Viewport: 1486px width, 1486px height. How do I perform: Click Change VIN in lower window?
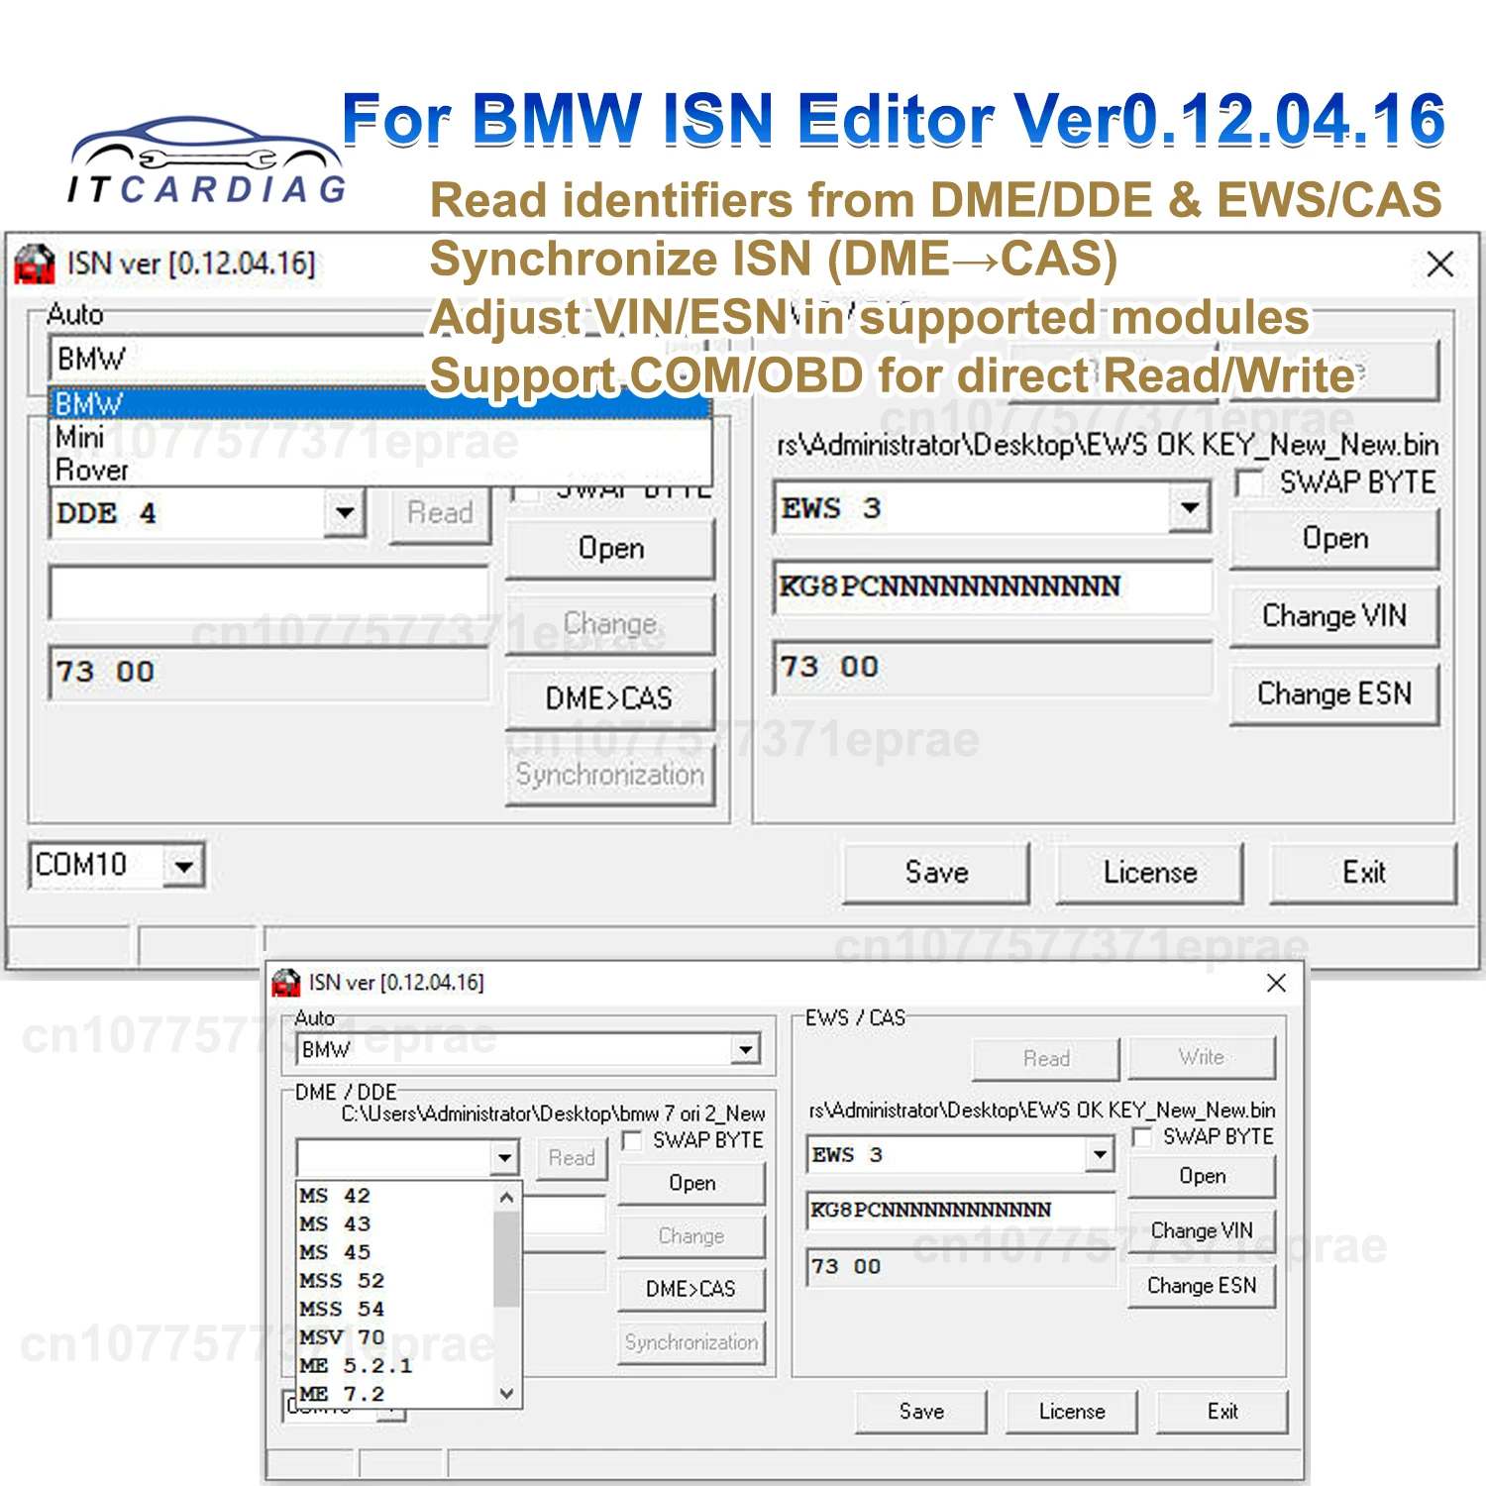click(x=1202, y=1230)
